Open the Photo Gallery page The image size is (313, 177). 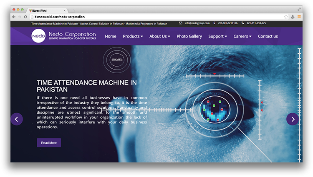[x=189, y=36]
